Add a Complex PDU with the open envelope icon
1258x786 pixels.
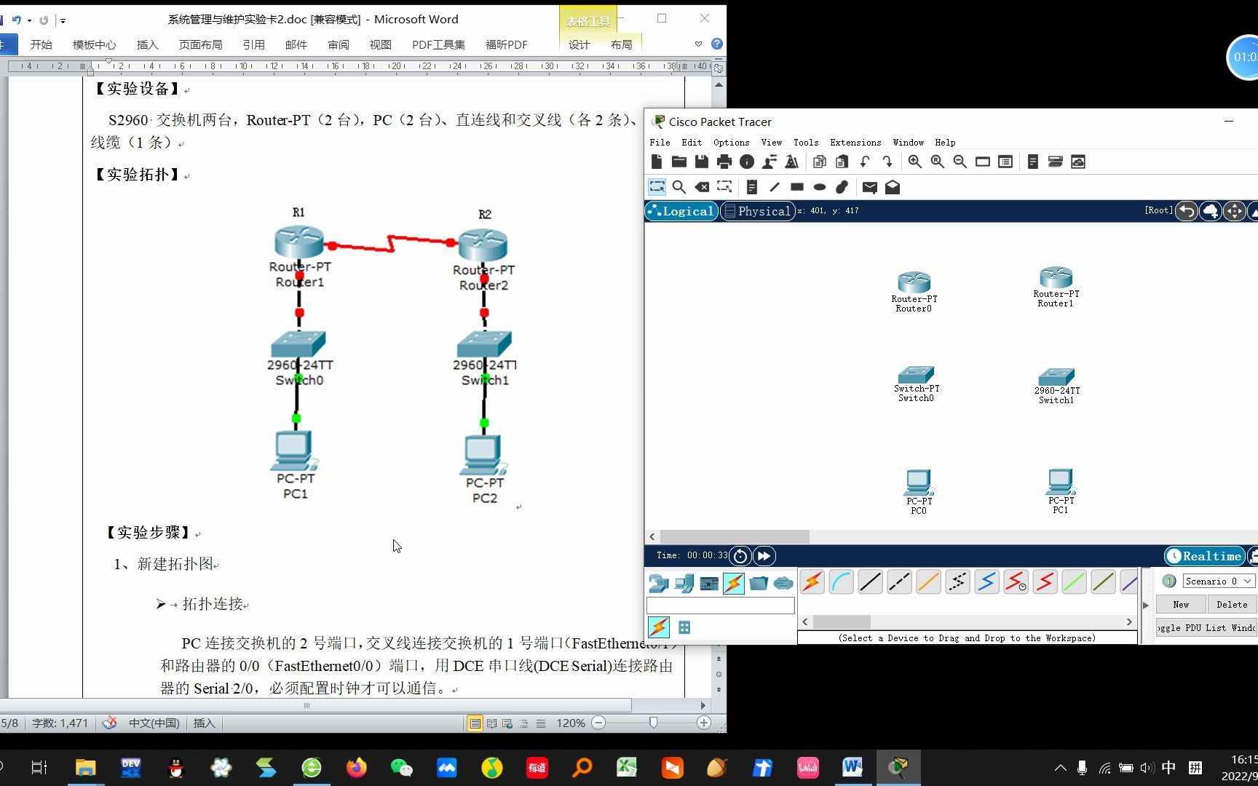[x=893, y=187]
